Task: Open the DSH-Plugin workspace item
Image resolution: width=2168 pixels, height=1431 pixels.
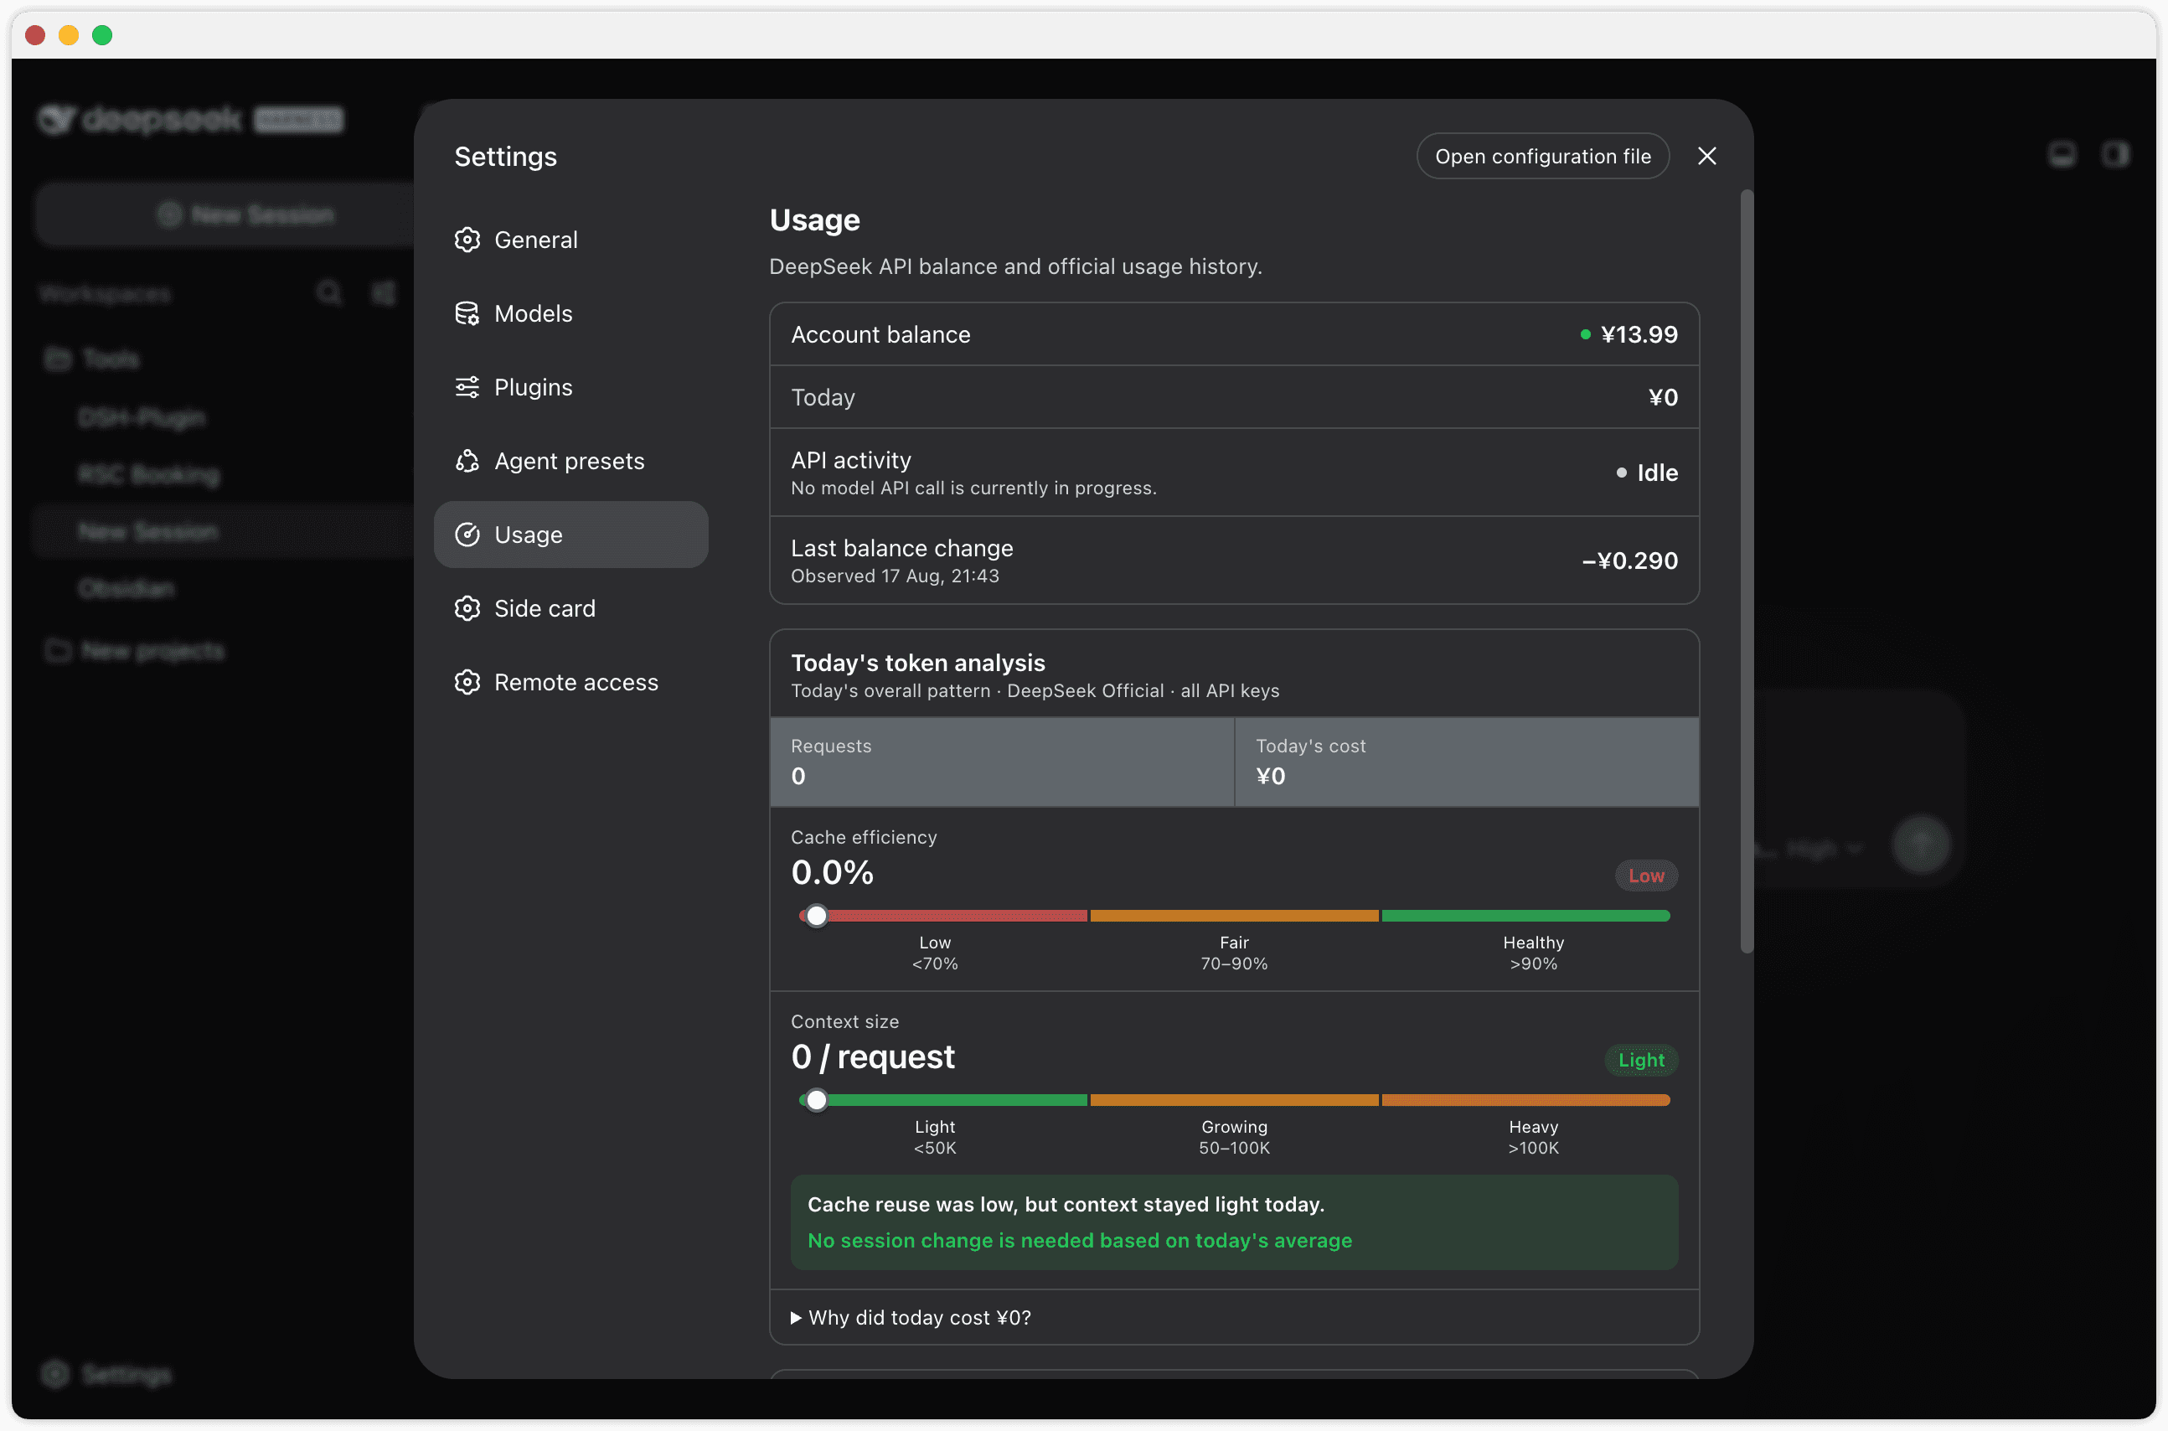Action: [142, 418]
